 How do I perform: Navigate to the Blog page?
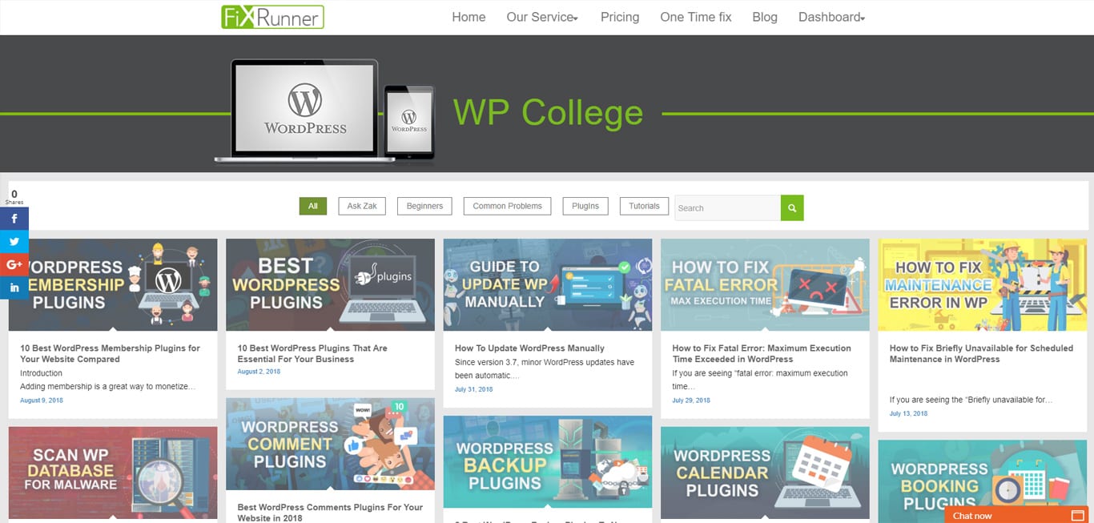point(765,17)
